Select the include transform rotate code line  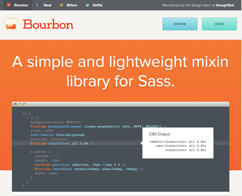pos(89,169)
